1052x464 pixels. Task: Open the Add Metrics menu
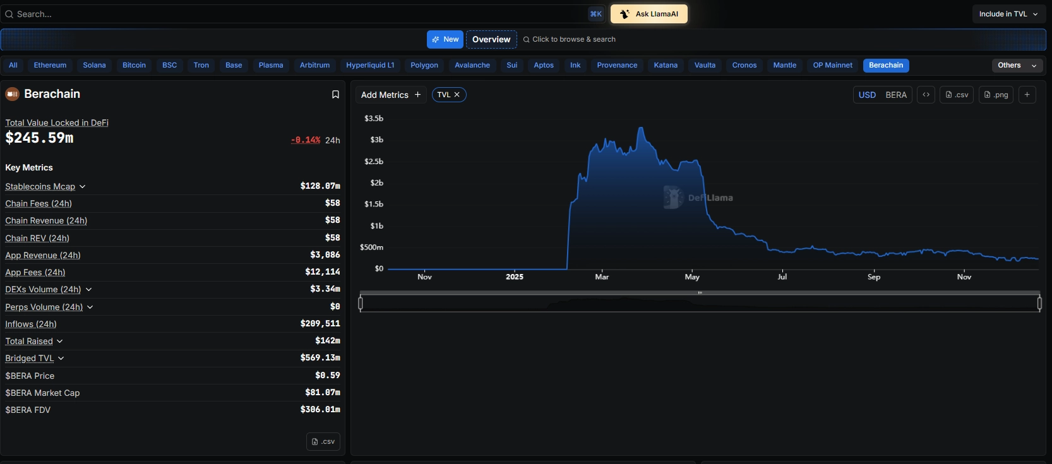(x=390, y=95)
